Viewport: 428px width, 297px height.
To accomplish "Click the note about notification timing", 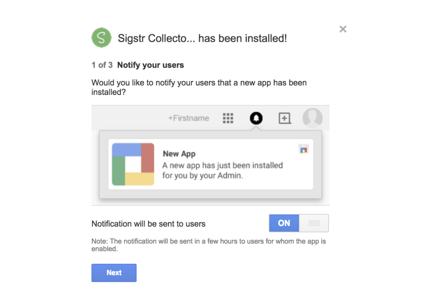I will 209,245.
